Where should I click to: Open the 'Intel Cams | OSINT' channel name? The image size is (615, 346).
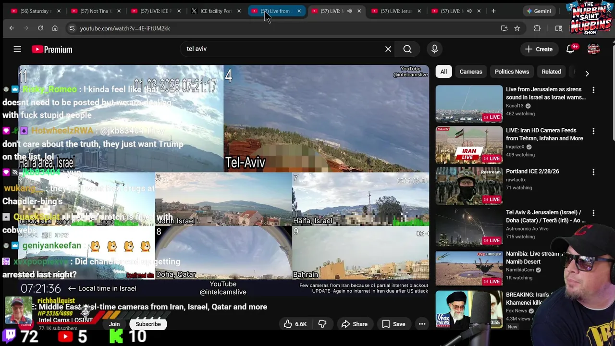(65, 320)
